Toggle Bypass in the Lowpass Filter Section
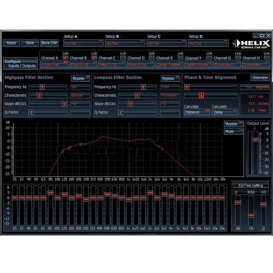The height and width of the screenshot is (273, 273). [170, 79]
